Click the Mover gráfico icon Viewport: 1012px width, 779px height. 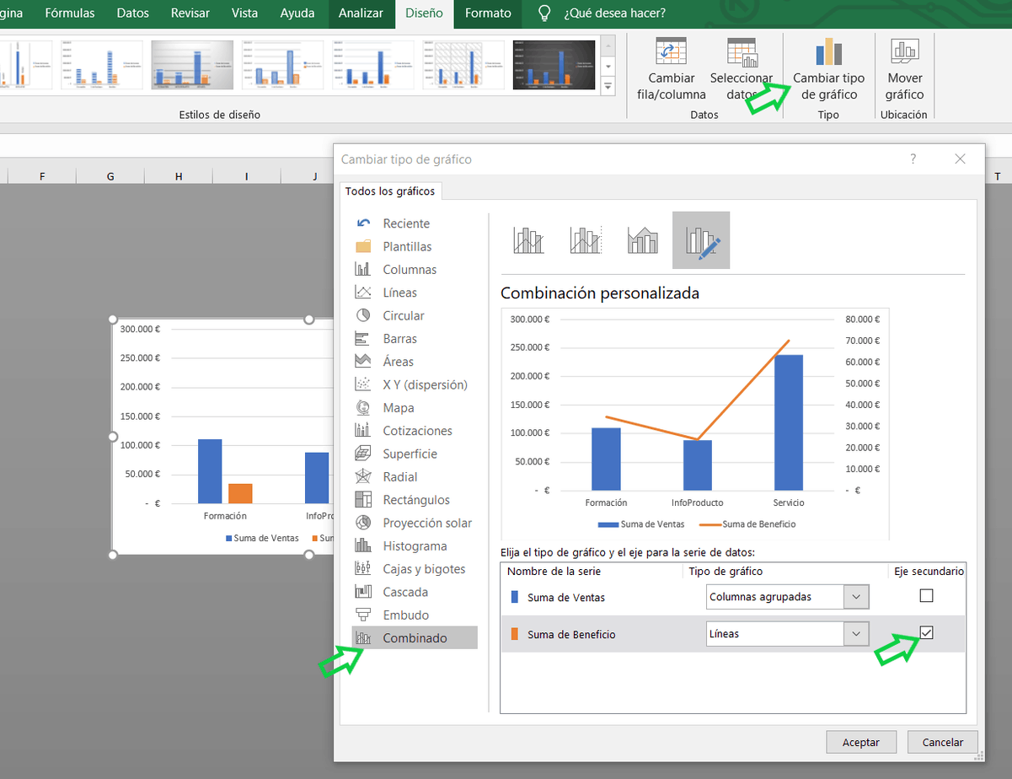coord(905,51)
